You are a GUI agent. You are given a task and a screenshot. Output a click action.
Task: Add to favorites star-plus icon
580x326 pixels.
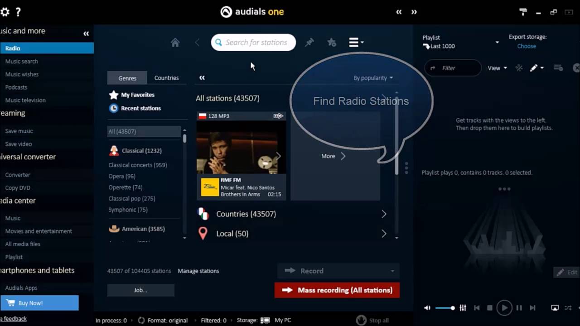(x=332, y=42)
